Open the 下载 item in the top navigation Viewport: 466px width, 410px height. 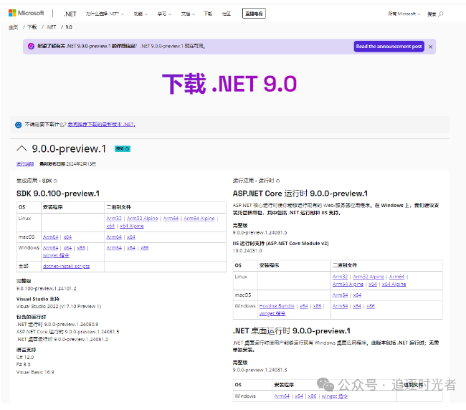(x=208, y=14)
